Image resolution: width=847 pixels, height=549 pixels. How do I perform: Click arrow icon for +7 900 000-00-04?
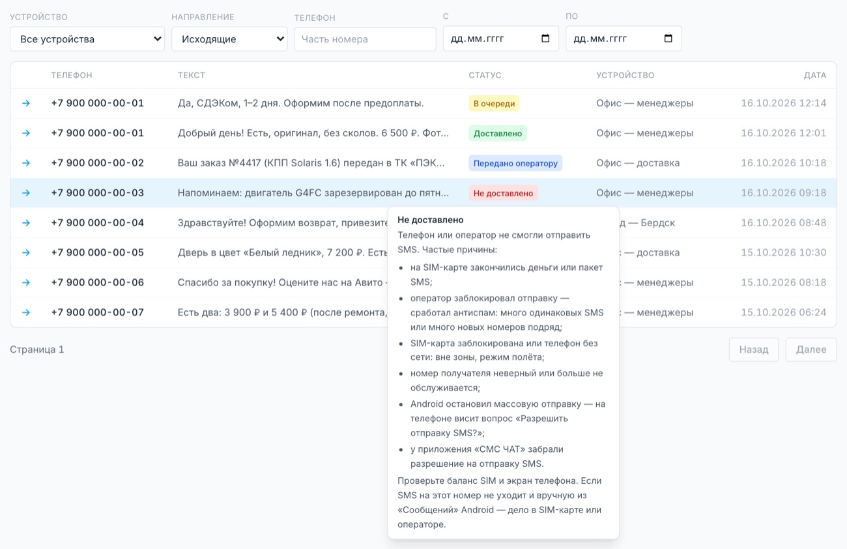(x=26, y=223)
